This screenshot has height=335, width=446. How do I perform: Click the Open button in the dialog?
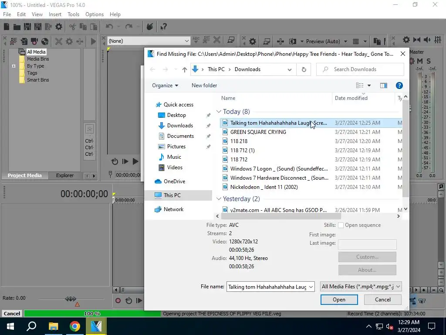click(339, 300)
